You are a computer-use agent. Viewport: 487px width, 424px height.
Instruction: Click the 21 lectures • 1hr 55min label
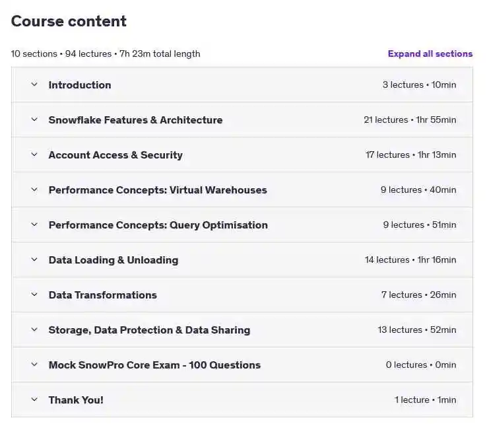(410, 120)
